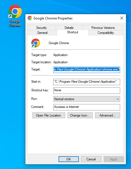Screen dimensions: 131x169
Task: Click the Target location label
Action: 42,62
